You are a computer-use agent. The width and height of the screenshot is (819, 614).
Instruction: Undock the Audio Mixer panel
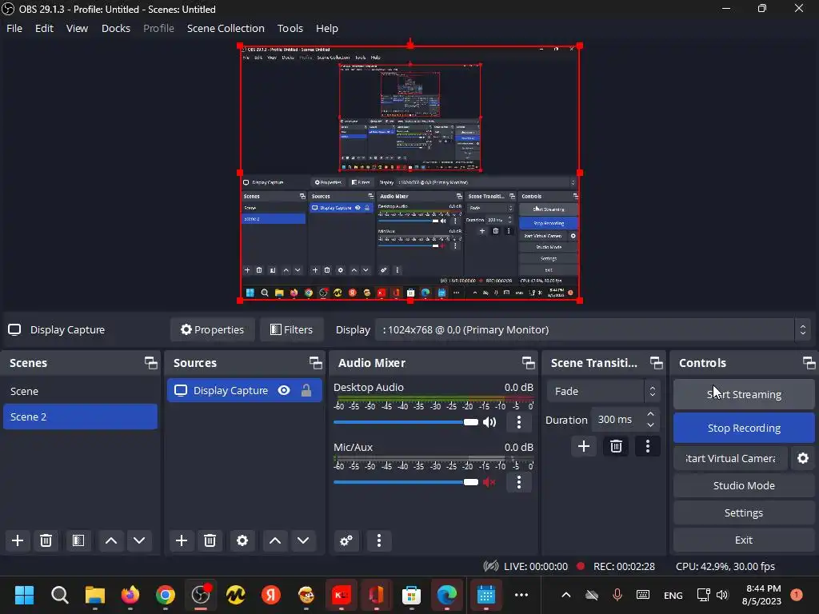[528, 363]
